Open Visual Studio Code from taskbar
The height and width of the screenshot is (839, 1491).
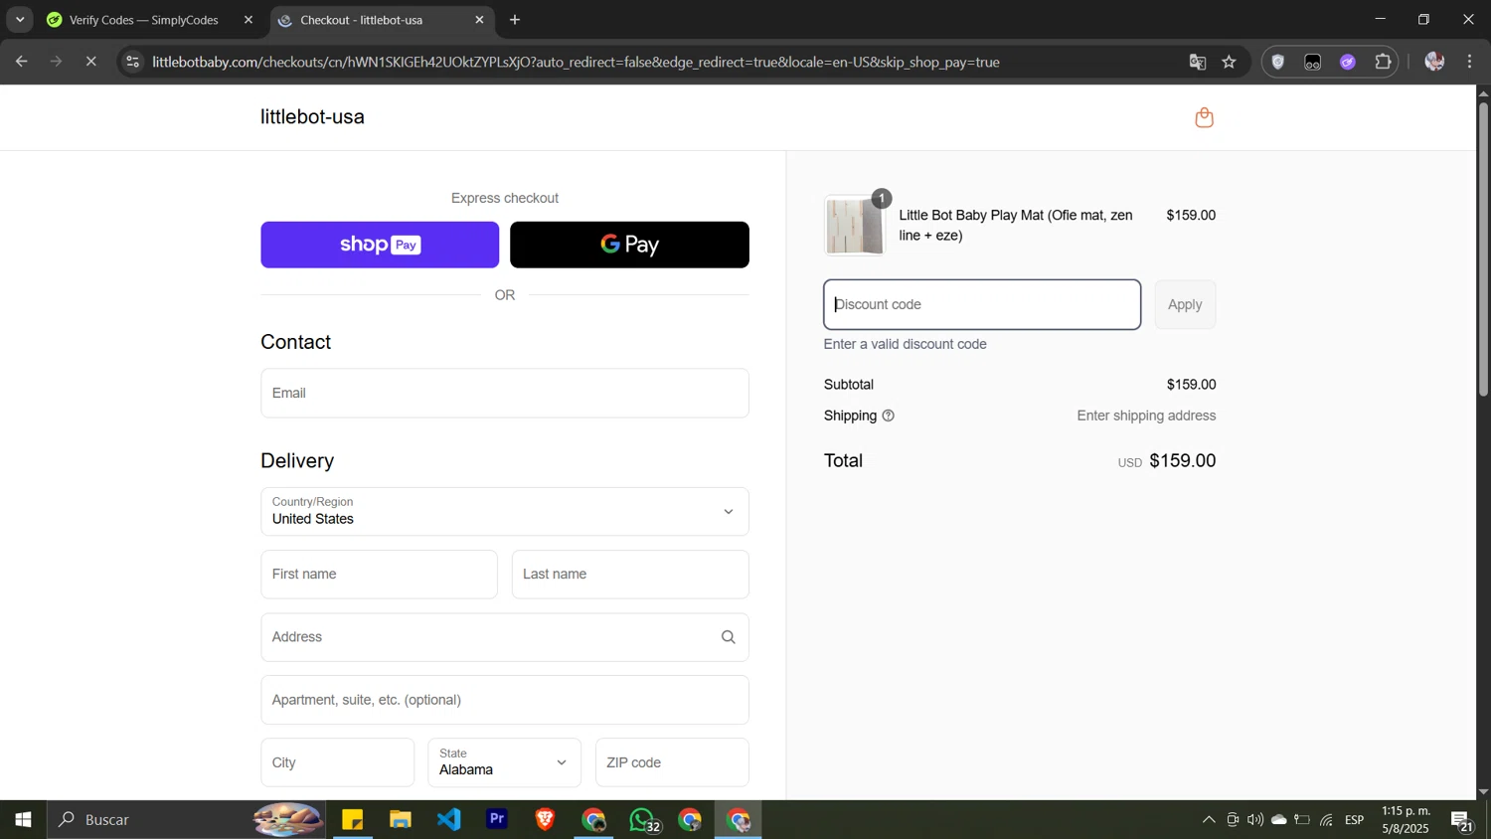point(449,820)
